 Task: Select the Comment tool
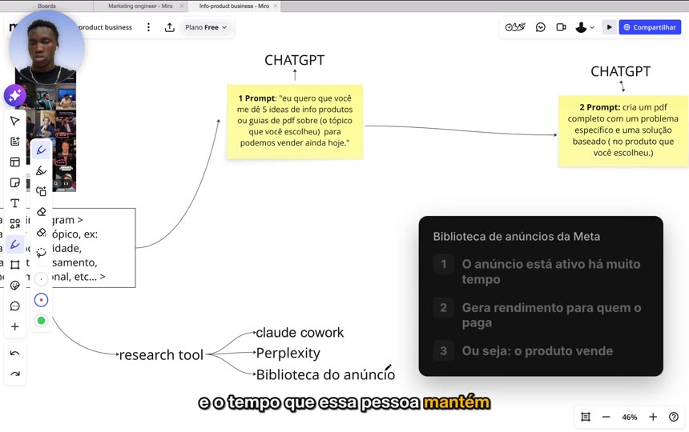[15, 306]
